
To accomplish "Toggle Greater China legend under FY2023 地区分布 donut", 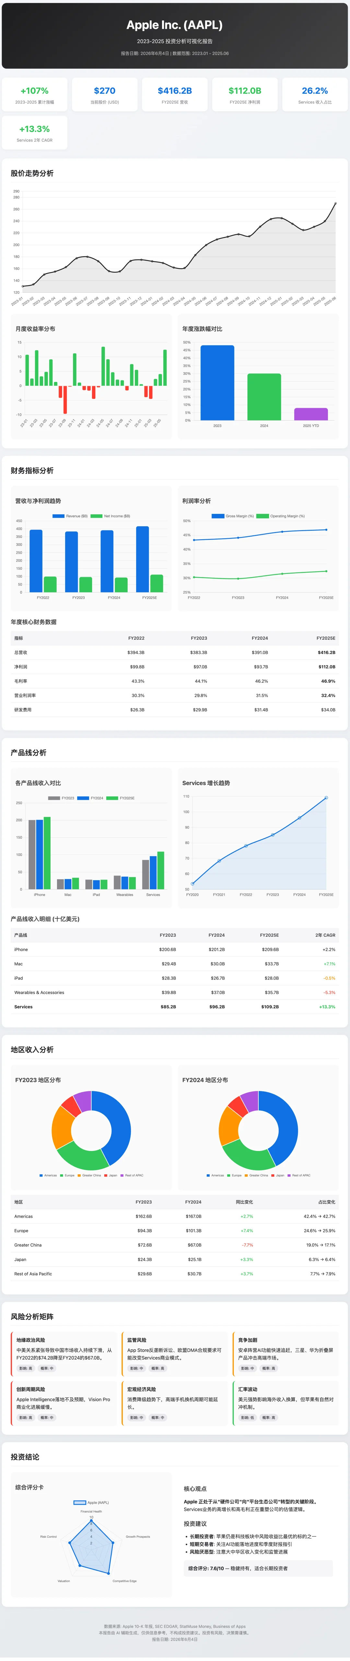I will (x=89, y=1175).
